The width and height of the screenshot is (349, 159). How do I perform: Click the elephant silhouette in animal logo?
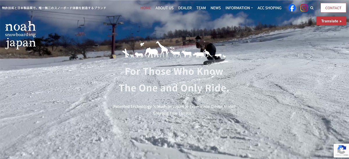coord(152,52)
